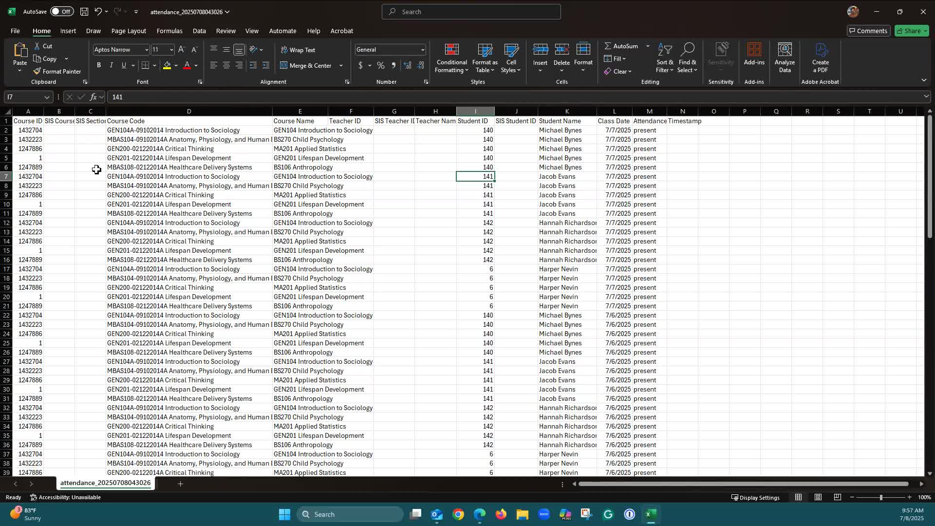
Task: Toggle Align Right alignment
Action: tap(239, 65)
